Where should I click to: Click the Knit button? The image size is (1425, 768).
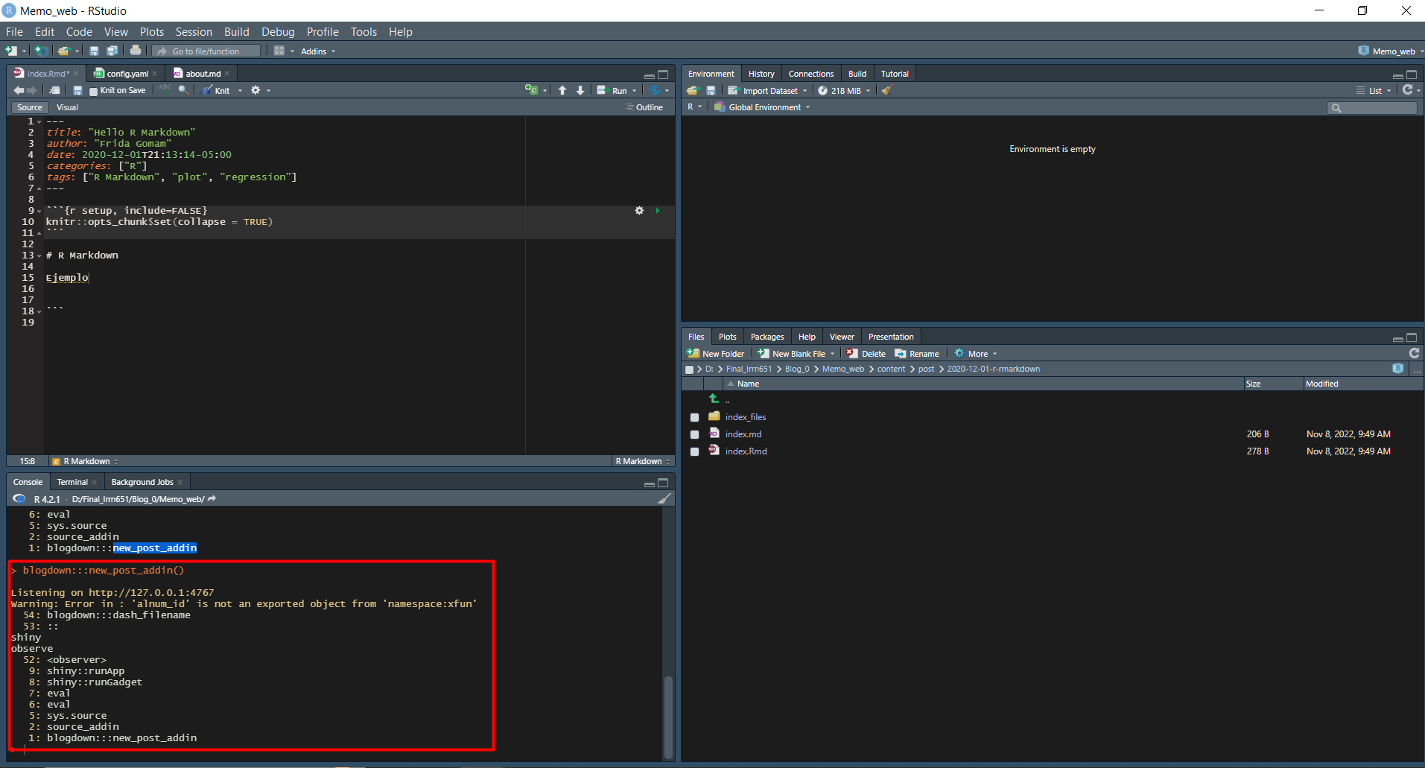click(x=216, y=91)
